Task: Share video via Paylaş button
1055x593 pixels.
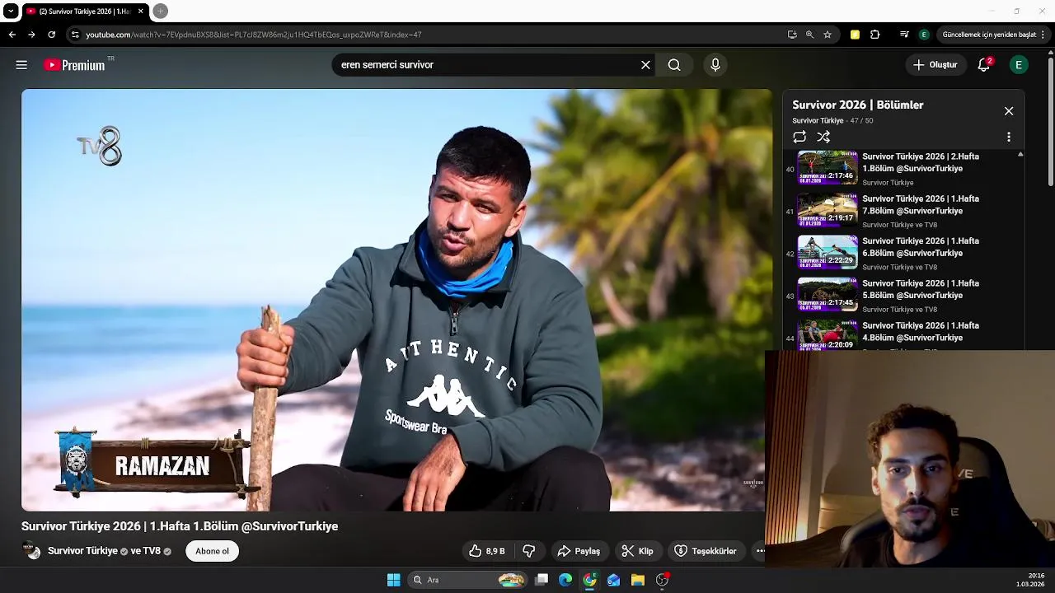Action: coord(579,551)
